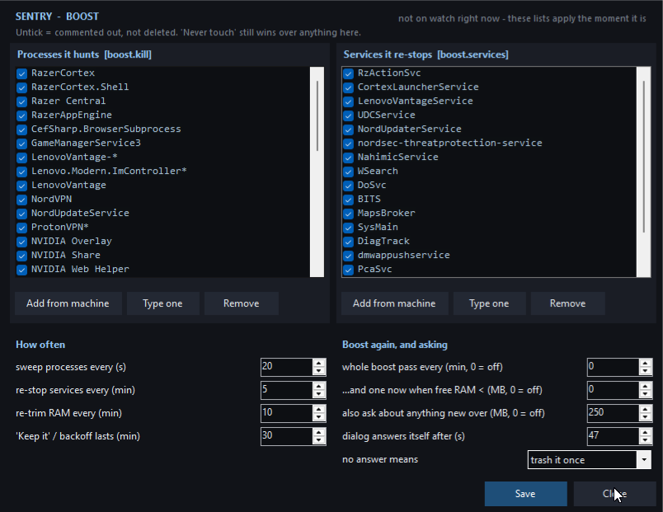Untick the RzActionSvc service checkbox
Image resolution: width=663 pixels, height=512 pixels.
click(x=348, y=73)
